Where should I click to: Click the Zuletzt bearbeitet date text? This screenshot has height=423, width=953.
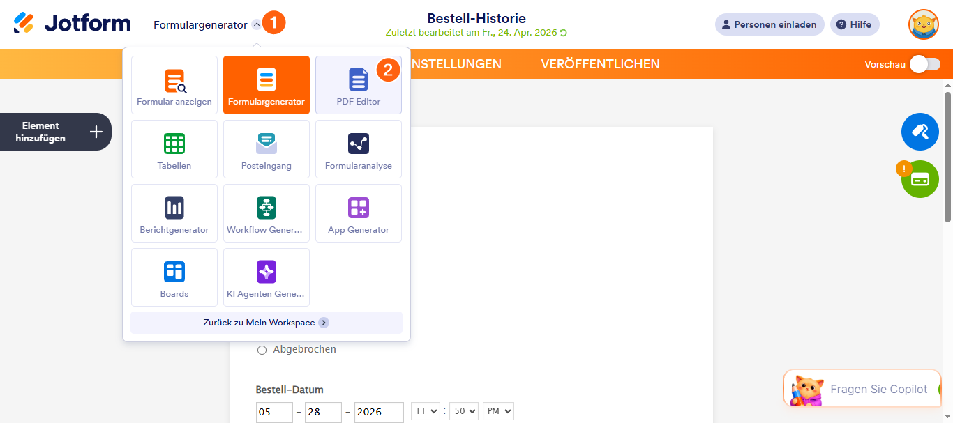click(x=472, y=33)
